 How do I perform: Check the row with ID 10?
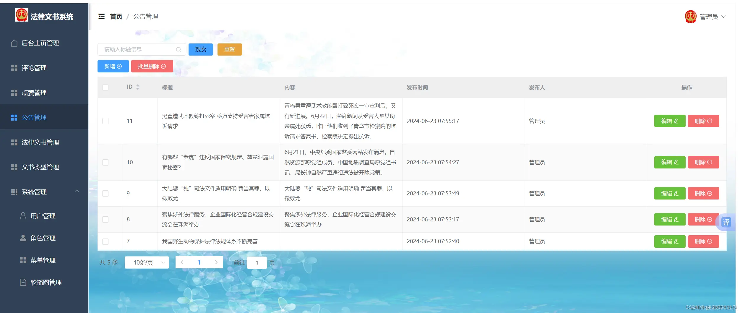click(x=105, y=162)
